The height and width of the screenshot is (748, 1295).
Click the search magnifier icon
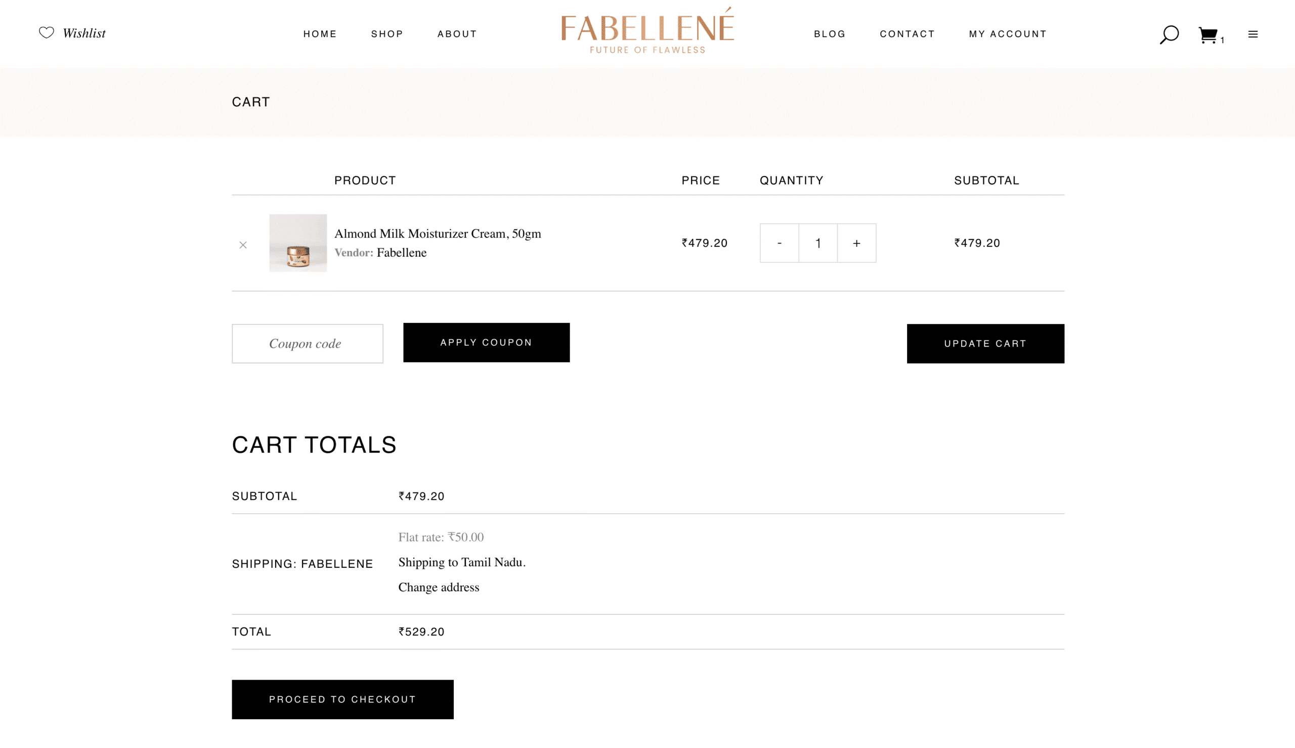(1169, 34)
